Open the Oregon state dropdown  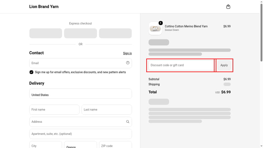coord(81,145)
